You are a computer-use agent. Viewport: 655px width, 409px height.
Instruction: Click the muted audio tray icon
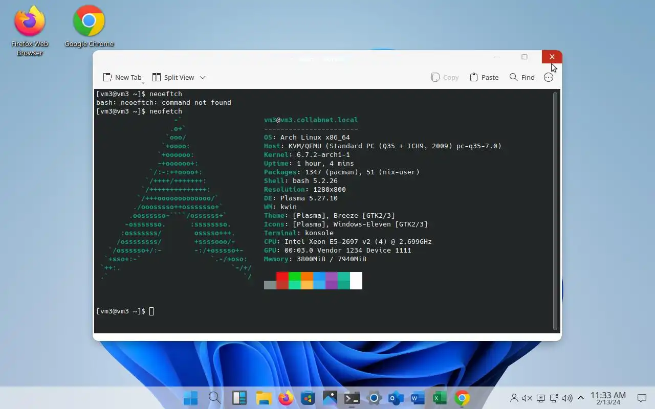(x=527, y=398)
